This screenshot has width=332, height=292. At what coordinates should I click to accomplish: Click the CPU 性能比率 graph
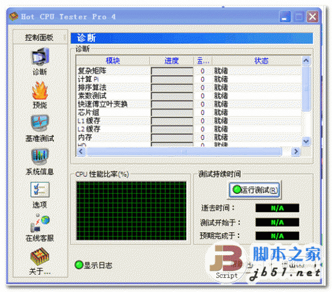[x=132, y=211]
